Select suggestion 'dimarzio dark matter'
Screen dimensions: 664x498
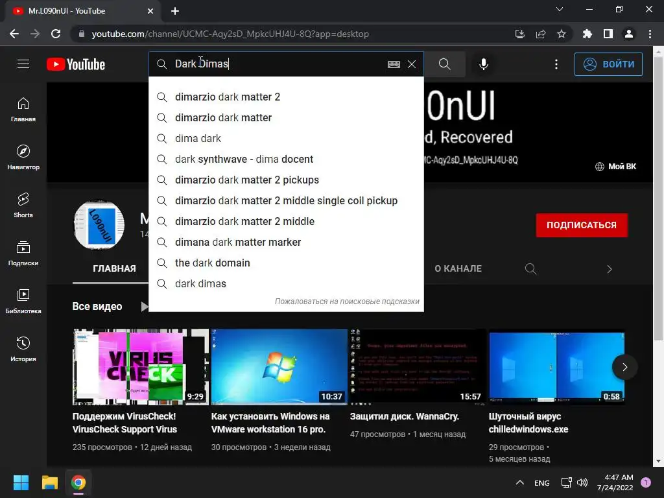tap(286, 118)
